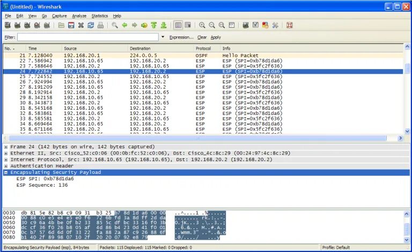
Task: Sort packet list by Time column
Action: tap(43, 49)
